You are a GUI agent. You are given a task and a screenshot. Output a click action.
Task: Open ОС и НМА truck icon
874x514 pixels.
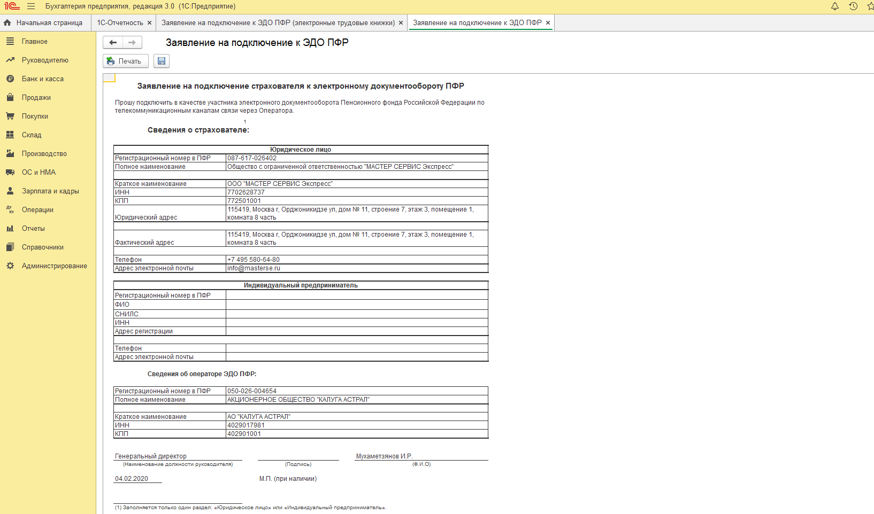click(10, 172)
